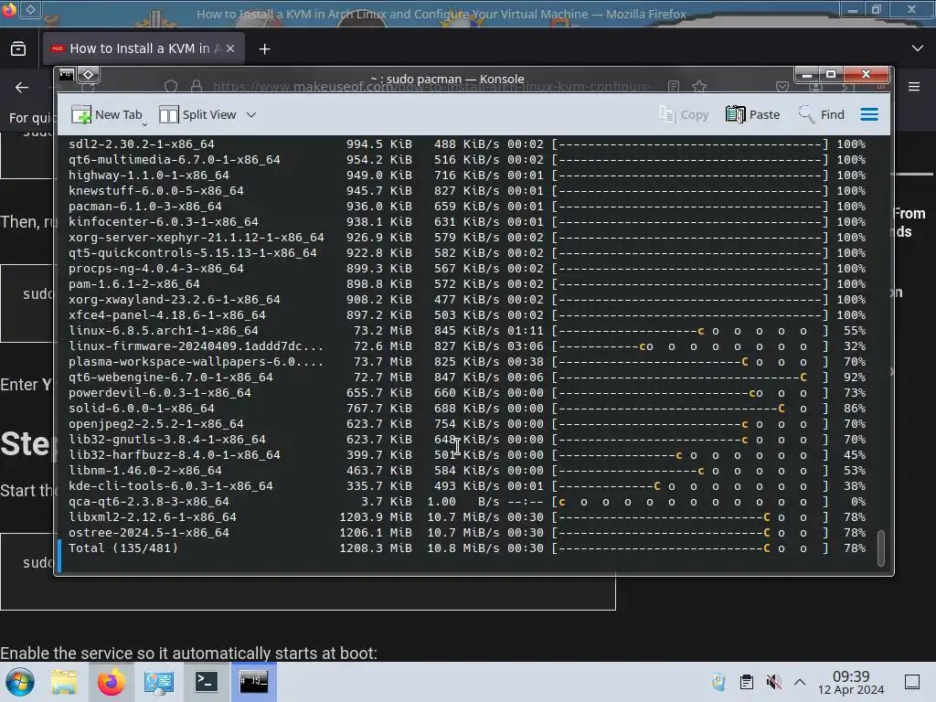Launch the terminal from taskbar prompt icon

(206, 682)
